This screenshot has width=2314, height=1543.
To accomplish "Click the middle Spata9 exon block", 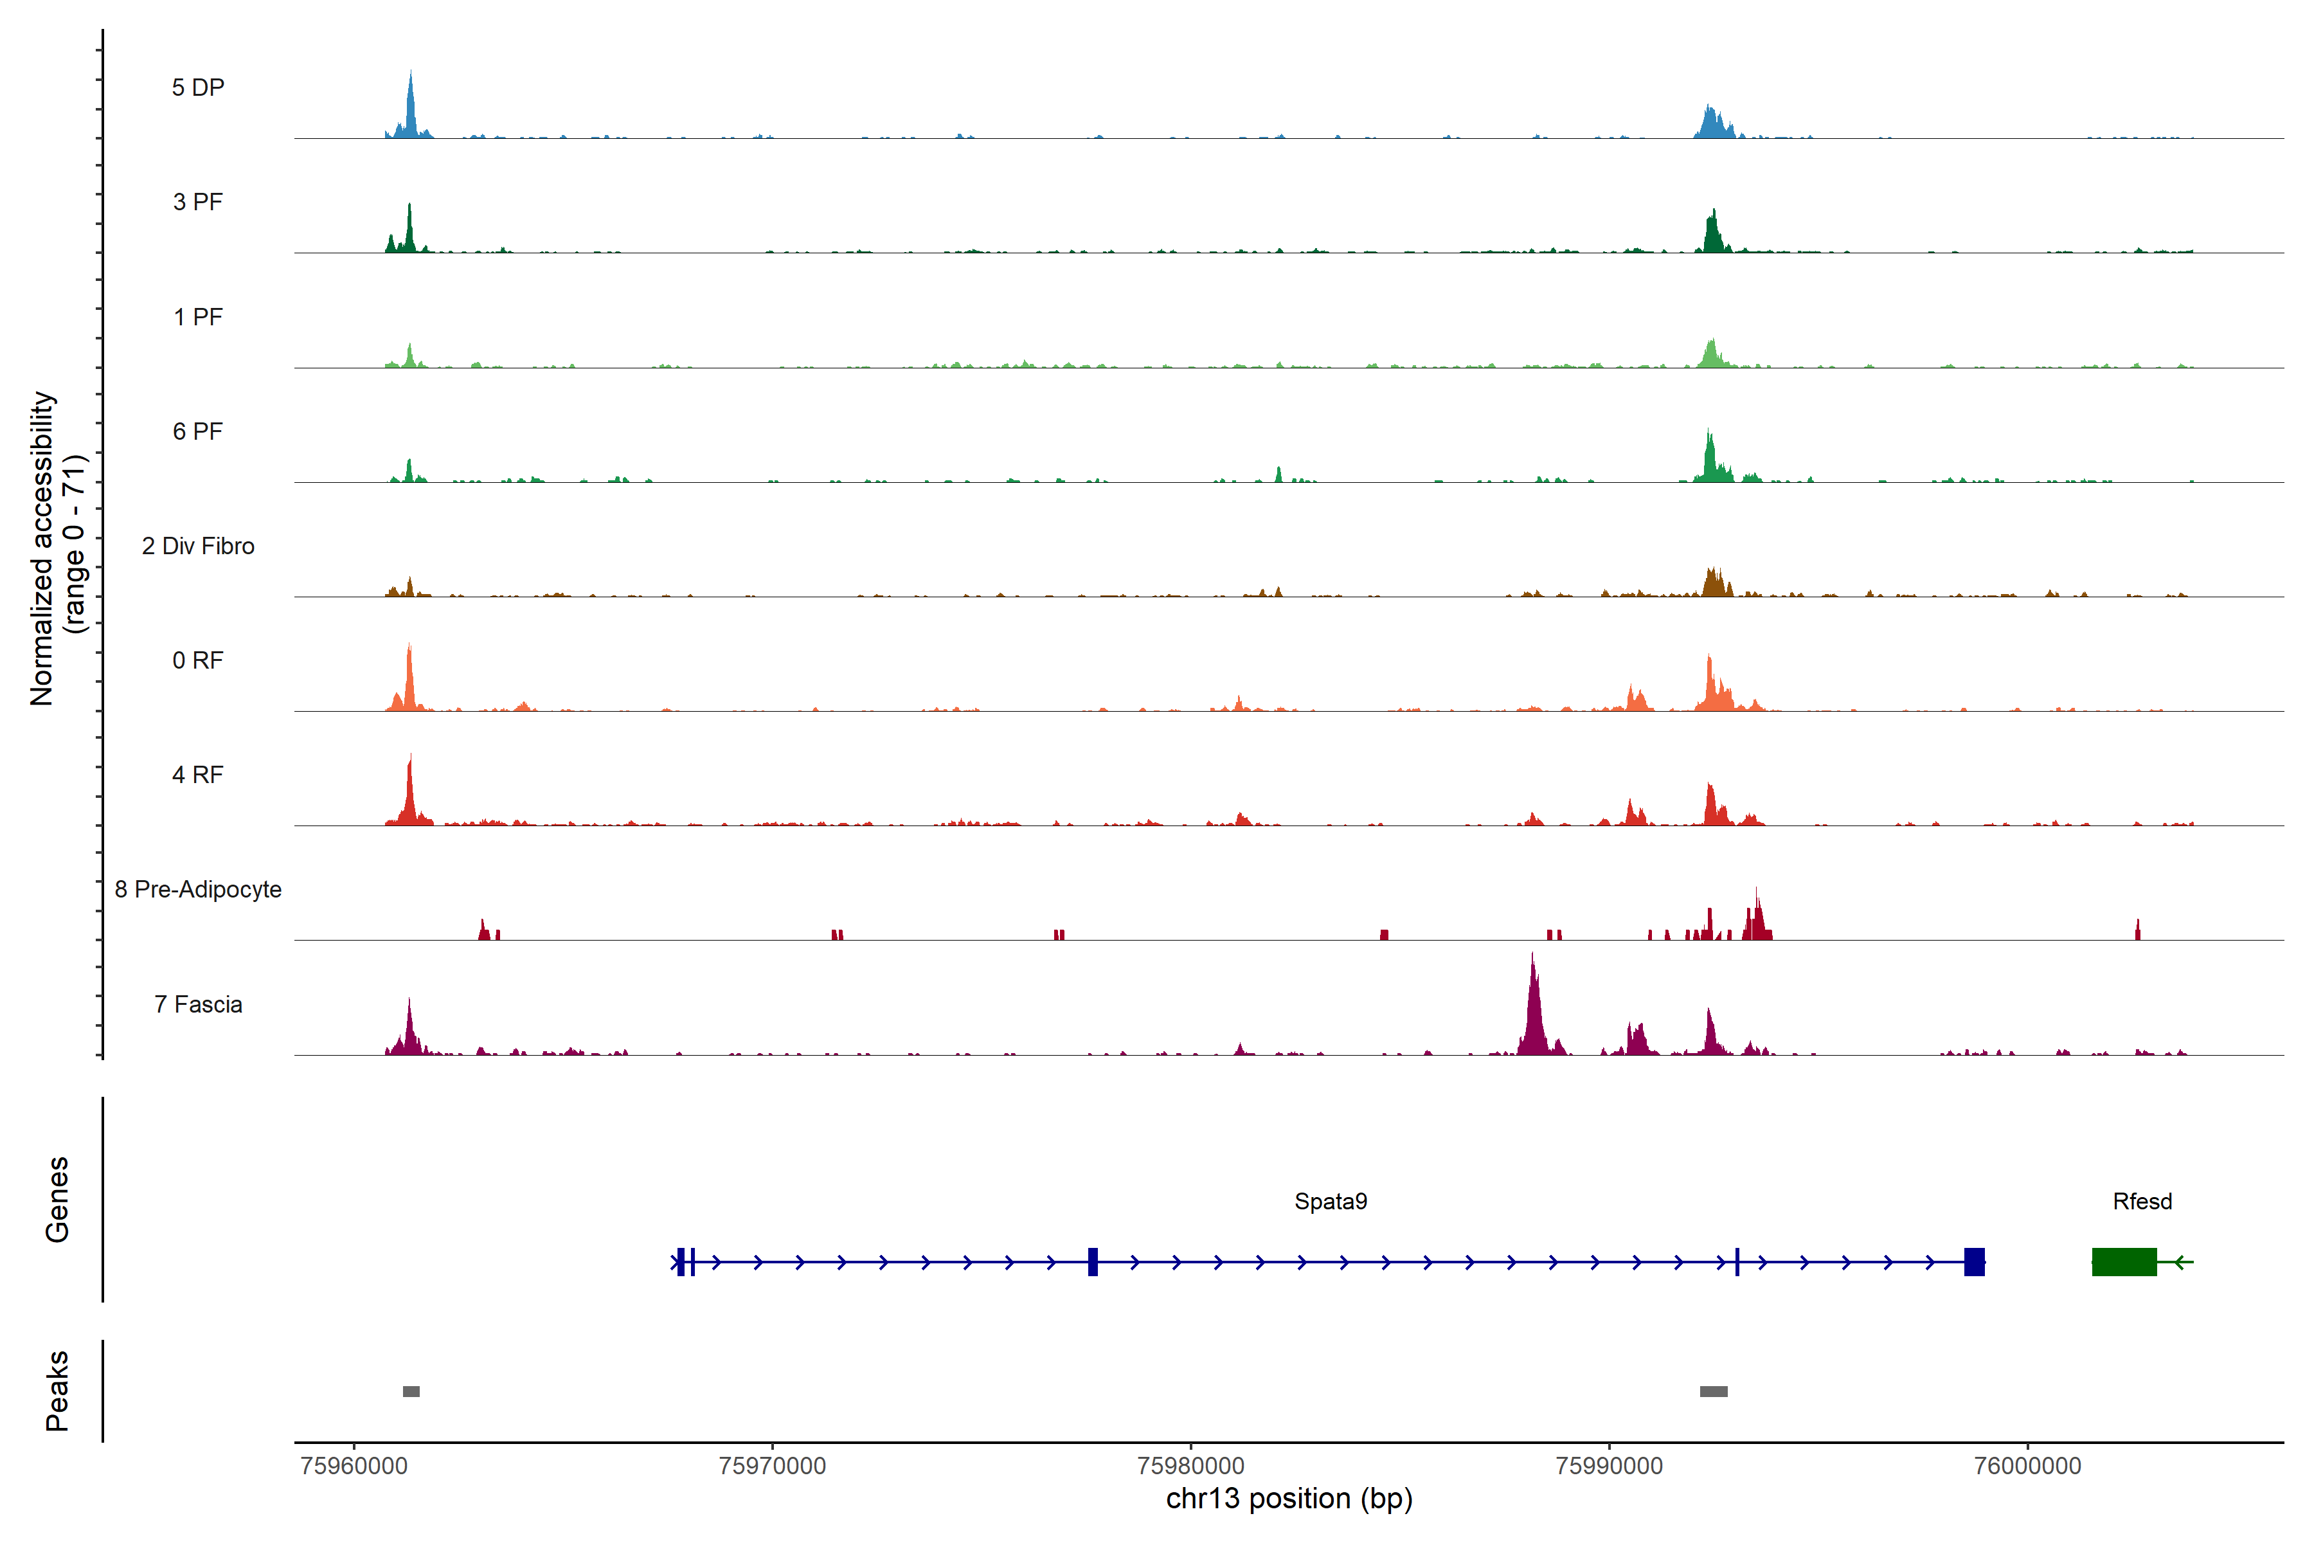I will (1093, 1261).
